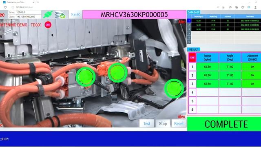261x147 pixels.
Task: Click Torque (kgfm) header in RESULT table
Action: (x=208, y=58)
